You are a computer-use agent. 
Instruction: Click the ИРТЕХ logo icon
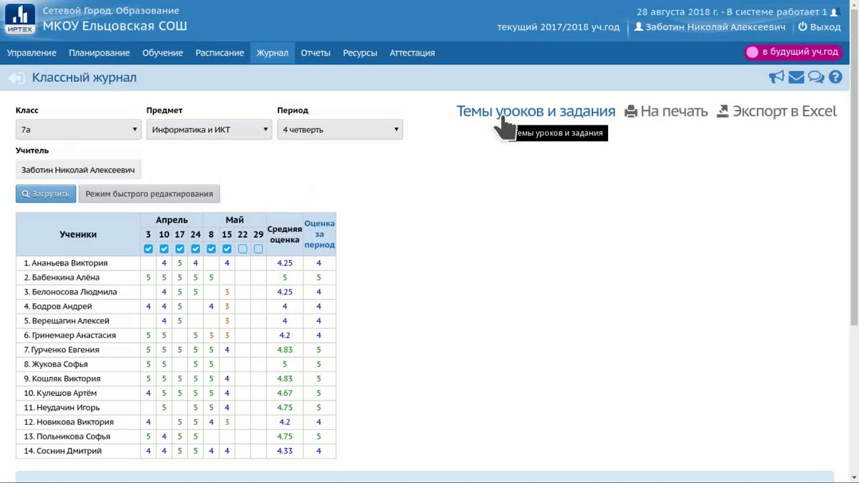(20, 19)
